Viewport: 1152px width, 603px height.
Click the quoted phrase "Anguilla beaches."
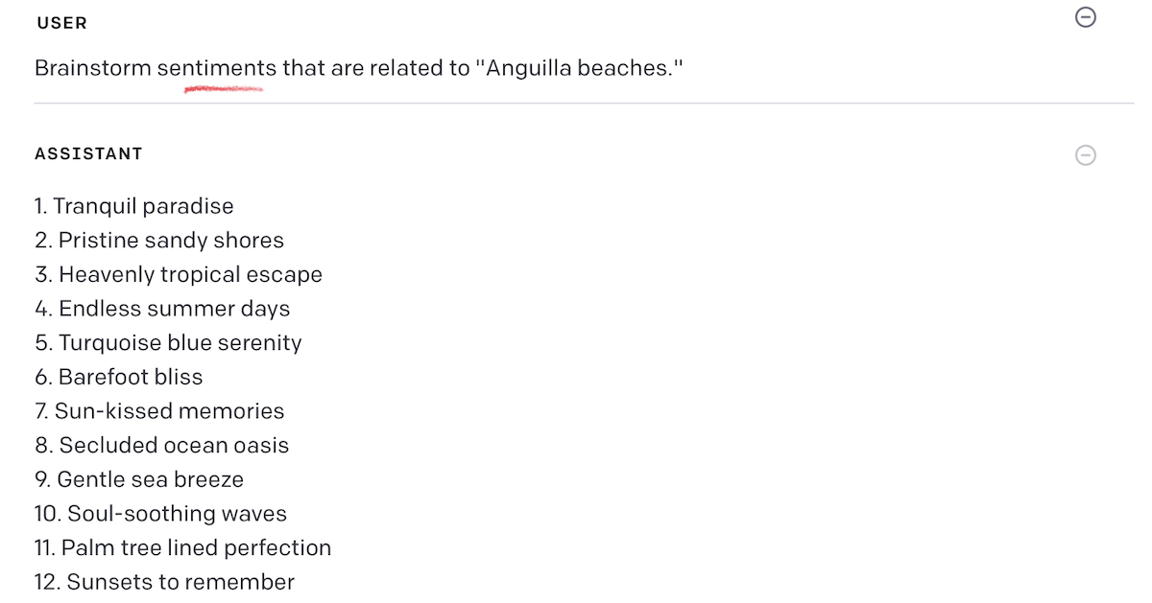pyautogui.click(x=579, y=69)
